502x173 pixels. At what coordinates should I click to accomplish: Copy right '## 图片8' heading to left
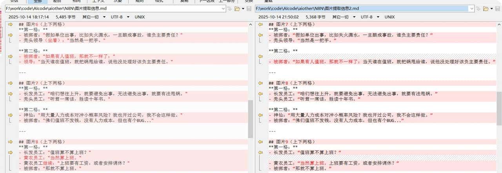(260, 83)
